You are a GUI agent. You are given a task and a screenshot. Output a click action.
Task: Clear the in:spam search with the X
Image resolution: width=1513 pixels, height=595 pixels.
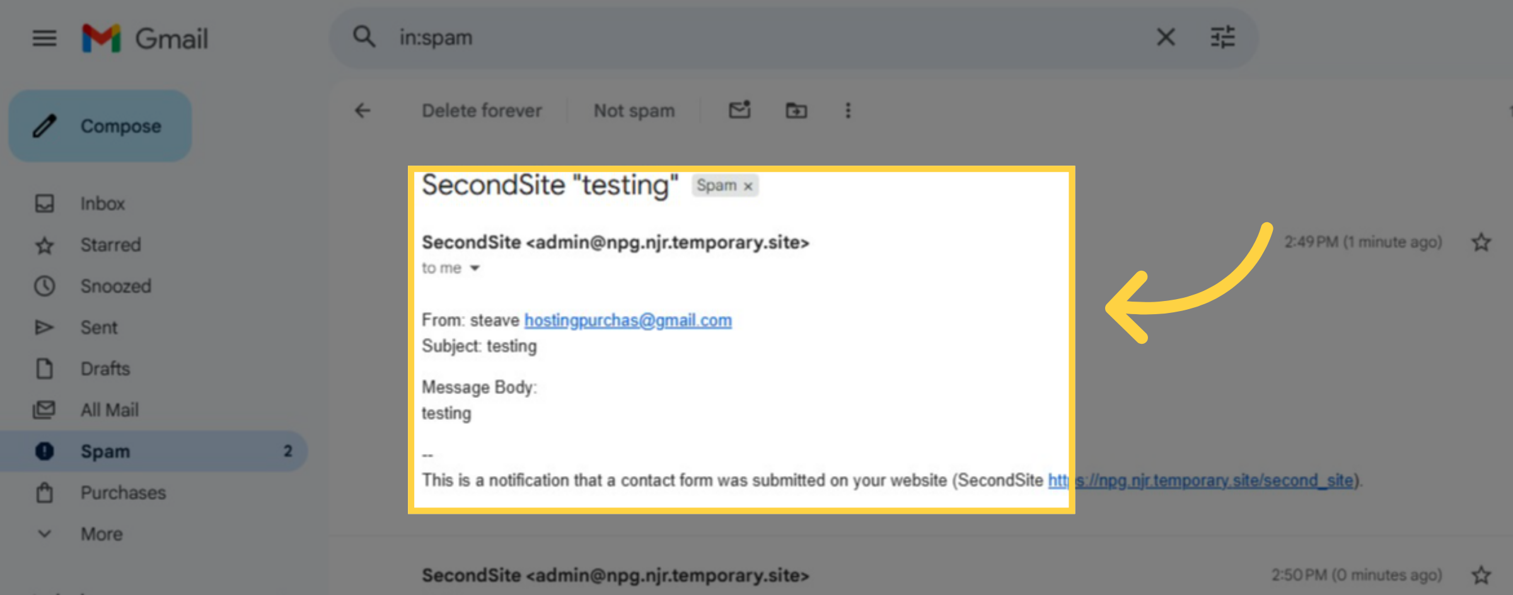pos(1165,37)
